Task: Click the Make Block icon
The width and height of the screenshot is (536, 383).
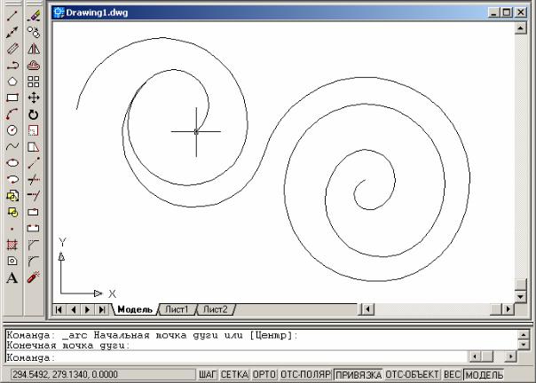Action: [12, 212]
